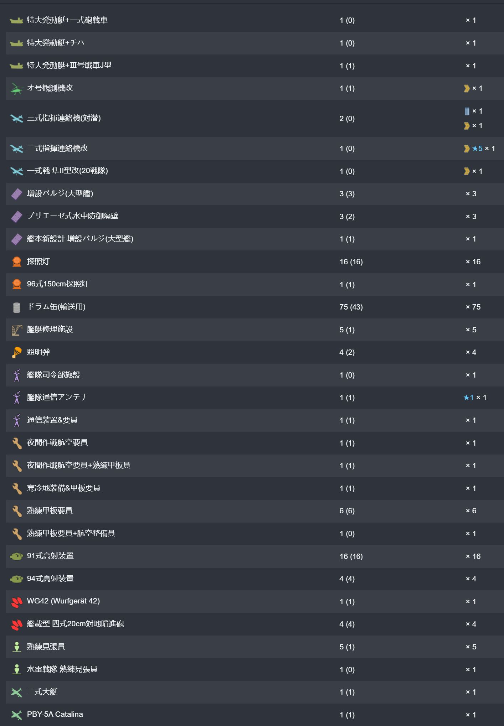Click the ★5 improvement label for 三式指揮連絡機改
Viewport: 504px width, 726px height.
477,149
